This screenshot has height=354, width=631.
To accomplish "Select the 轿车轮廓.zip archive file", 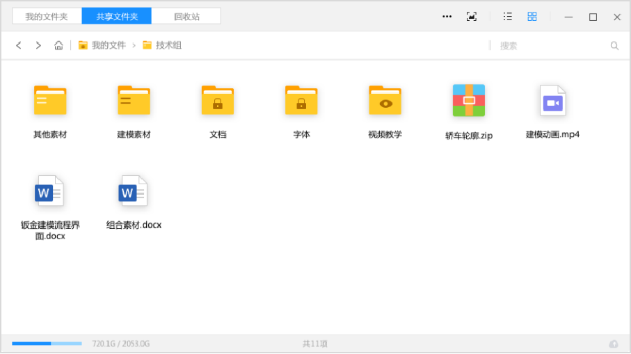I will (x=468, y=101).
